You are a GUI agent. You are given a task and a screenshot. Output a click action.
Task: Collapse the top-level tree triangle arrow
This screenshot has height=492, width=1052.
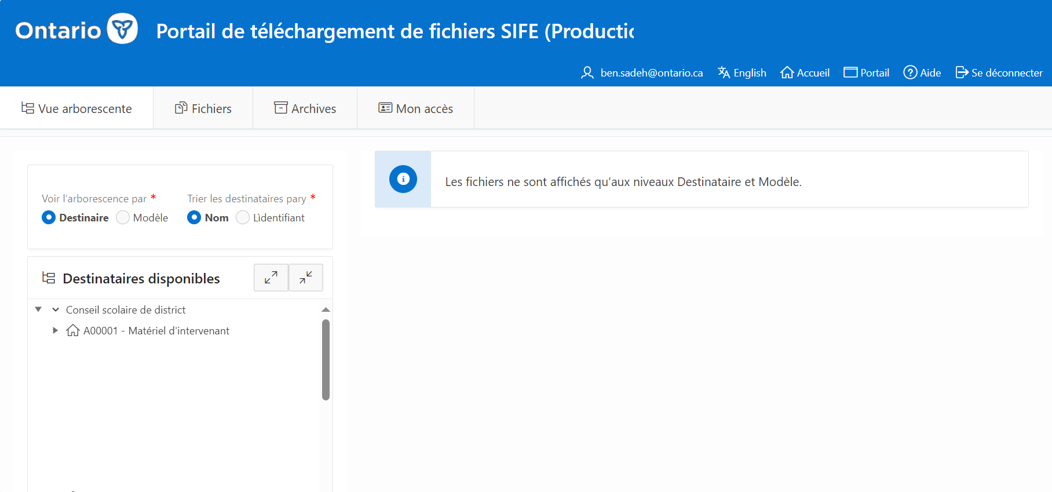coord(38,309)
